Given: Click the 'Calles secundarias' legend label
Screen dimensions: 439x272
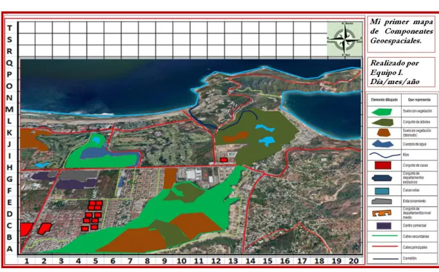Looking at the screenshot, I should coord(416,237).
